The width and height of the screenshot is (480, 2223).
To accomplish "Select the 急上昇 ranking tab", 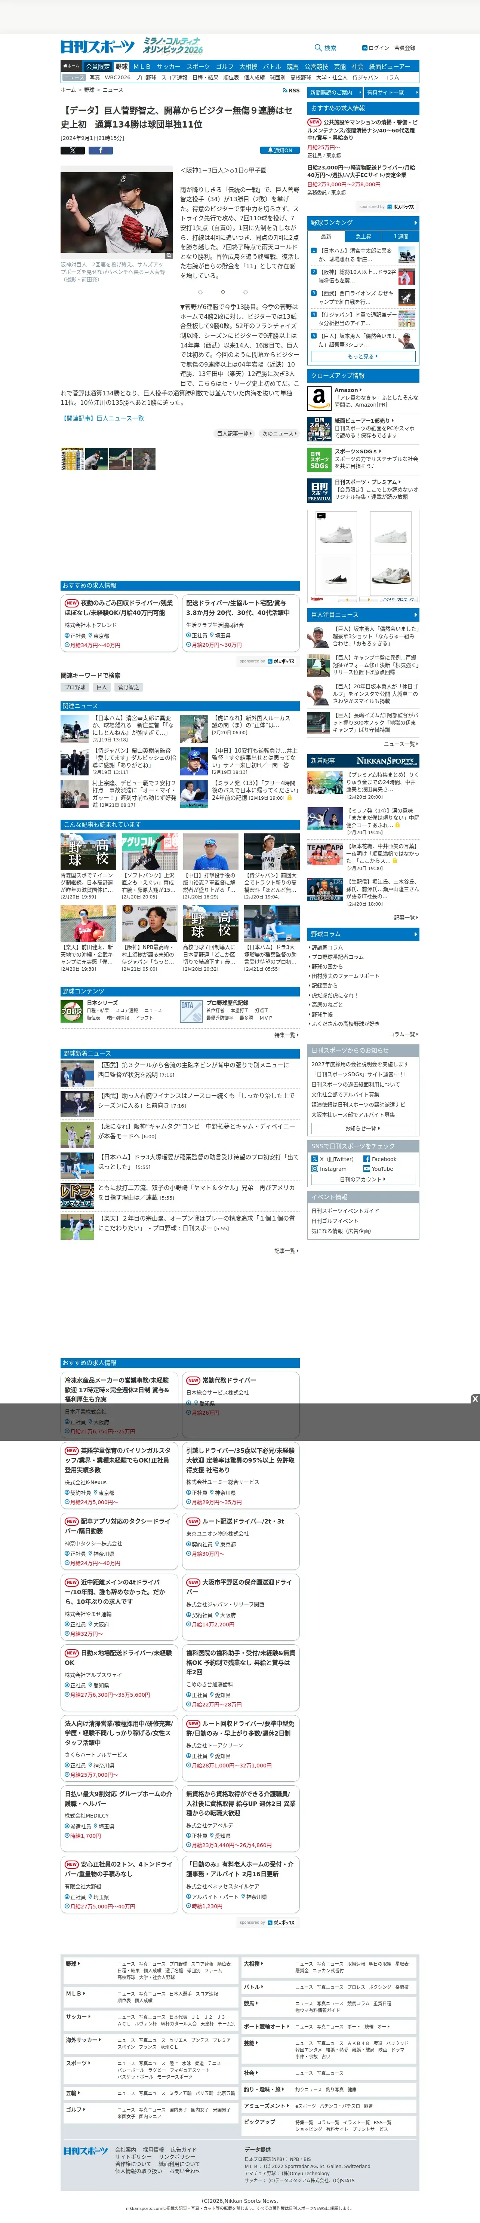I will pos(364,236).
